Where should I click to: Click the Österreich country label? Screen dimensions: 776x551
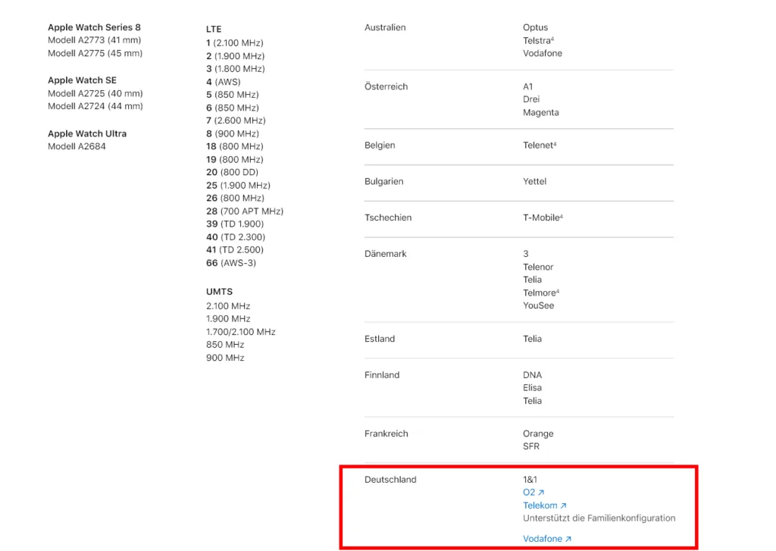pyautogui.click(x=386, y=86)
